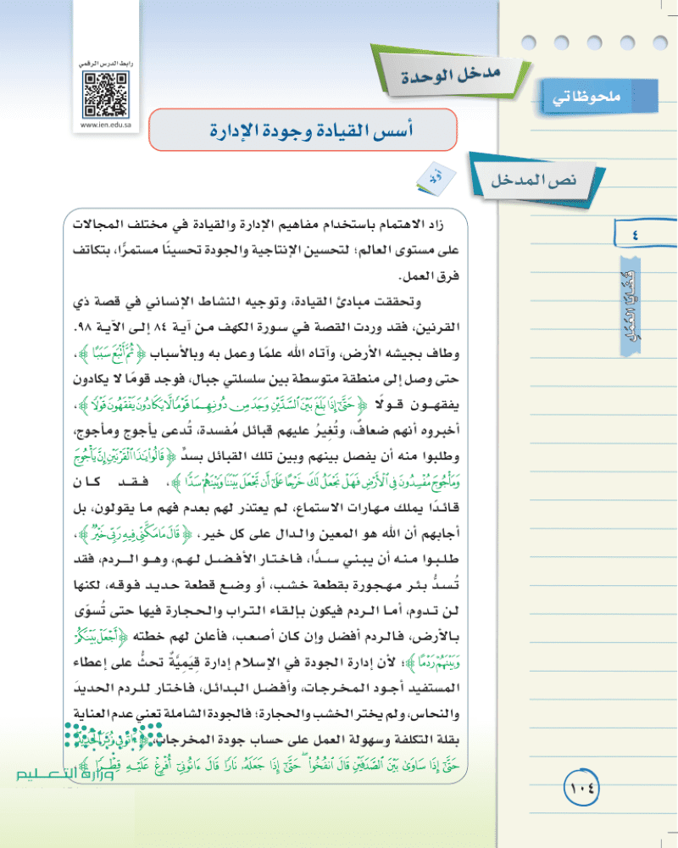
Task: Click the vertical calligraphic side tab
Action: tap(630, 306)
